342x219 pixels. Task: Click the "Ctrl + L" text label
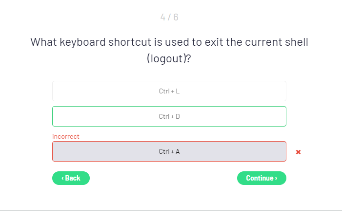click(169, 91)
